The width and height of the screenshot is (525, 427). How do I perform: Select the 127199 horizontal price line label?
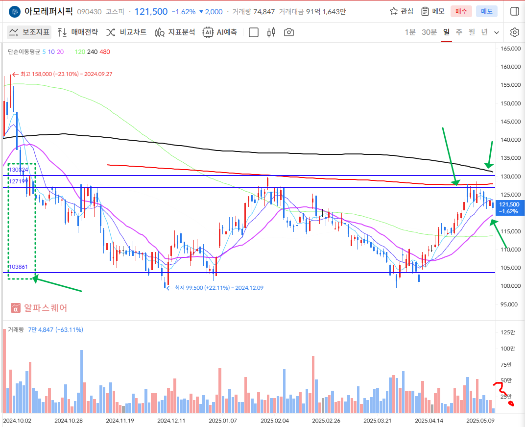pyautogui.click(x=19, y=181)
